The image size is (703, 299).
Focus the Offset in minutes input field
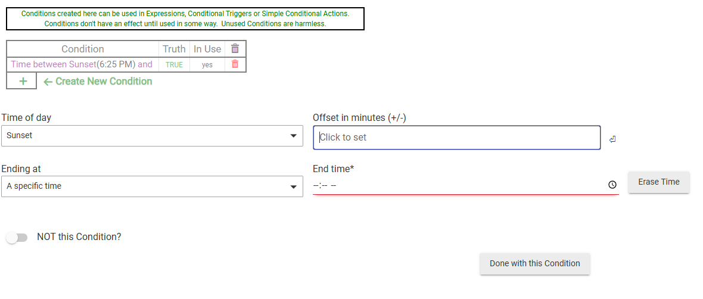(456, 137)
